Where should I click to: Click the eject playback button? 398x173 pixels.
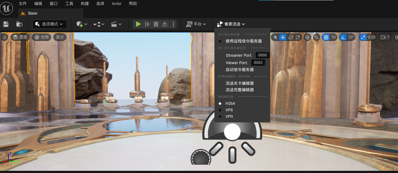165,24
